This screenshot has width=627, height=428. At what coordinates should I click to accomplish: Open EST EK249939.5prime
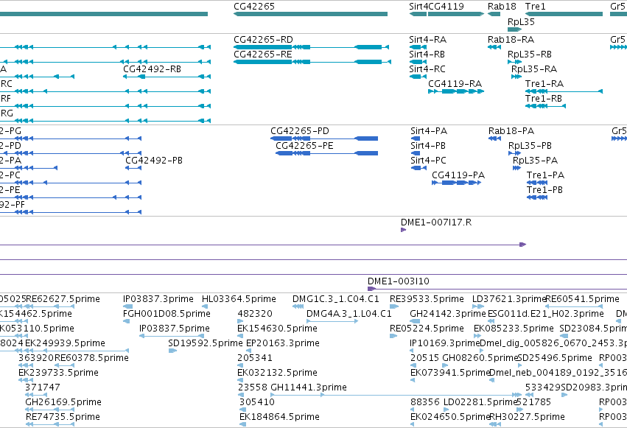tap(65, 344)
